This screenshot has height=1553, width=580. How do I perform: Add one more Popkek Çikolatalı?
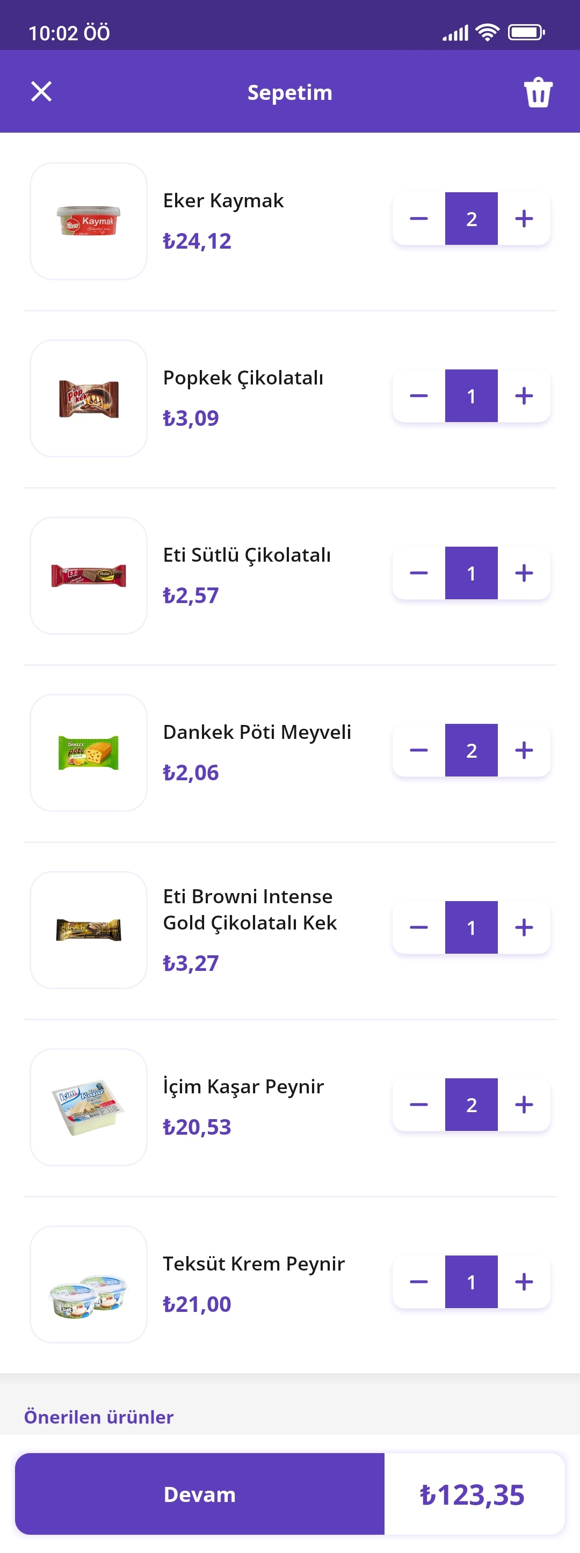pos(524,396)
